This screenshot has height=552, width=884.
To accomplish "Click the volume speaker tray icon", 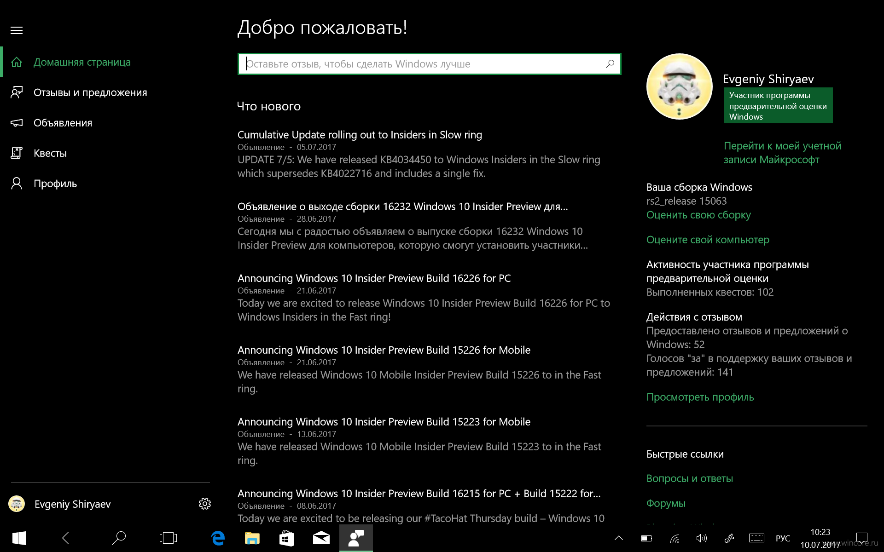I will [x=702, y=538].
